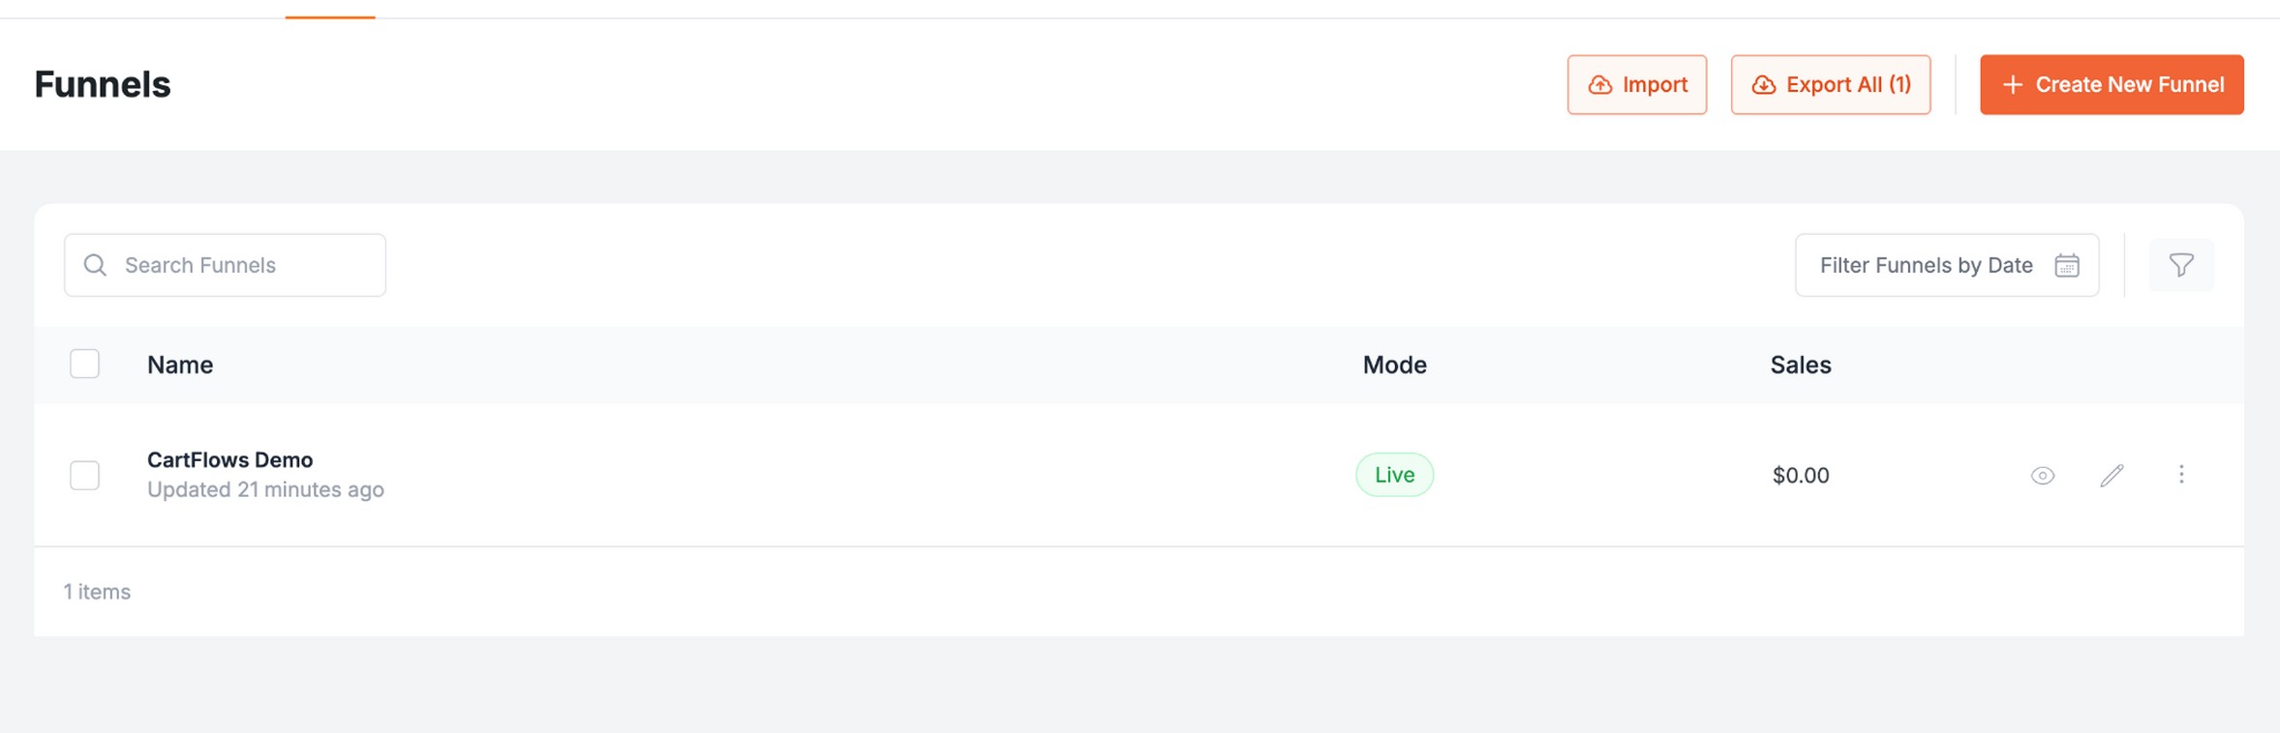Click the cloud upload icon on Import
The width and height of the screenshot is (2280, 733).
click(1599, 85)
